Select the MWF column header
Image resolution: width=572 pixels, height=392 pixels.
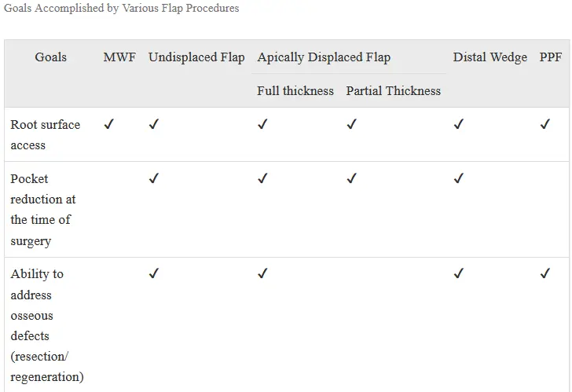click(119, 57)
